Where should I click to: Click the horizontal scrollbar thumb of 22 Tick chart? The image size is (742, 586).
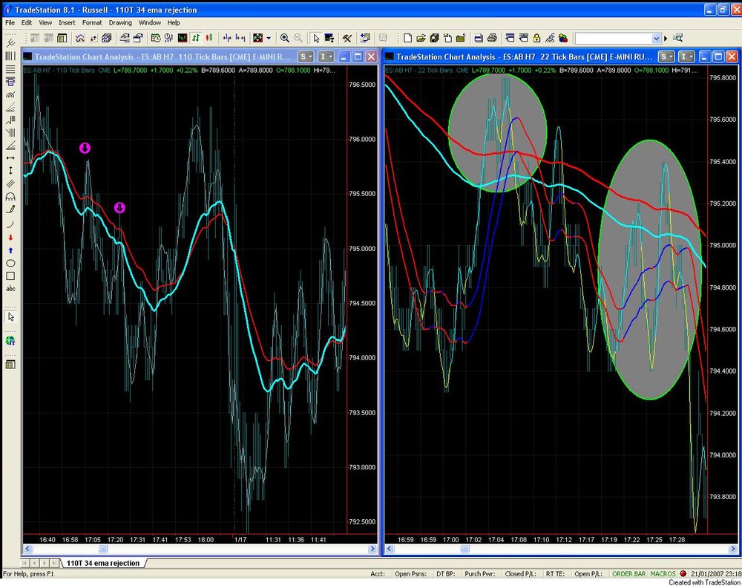coord(464,549)
